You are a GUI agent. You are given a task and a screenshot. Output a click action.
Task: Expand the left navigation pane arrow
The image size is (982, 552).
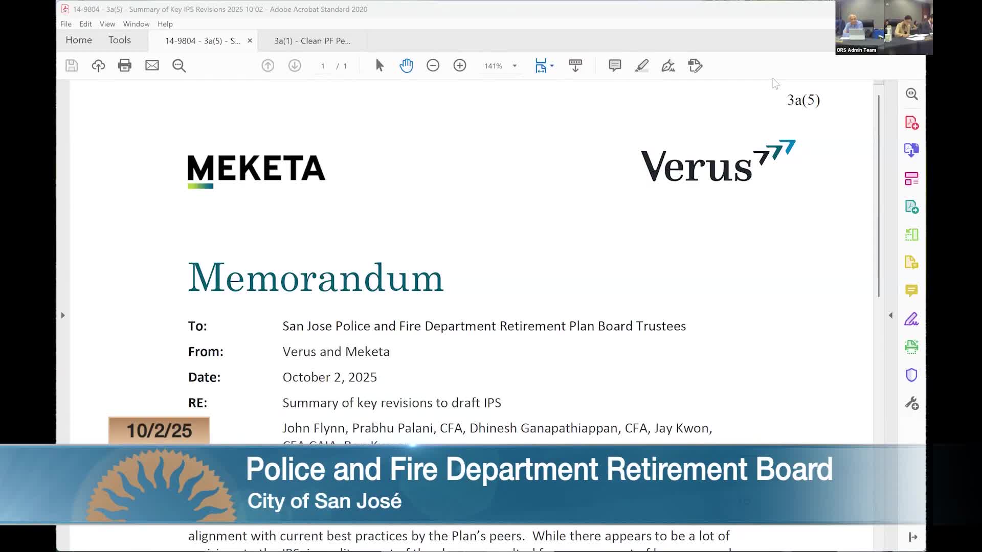point(63,315)
